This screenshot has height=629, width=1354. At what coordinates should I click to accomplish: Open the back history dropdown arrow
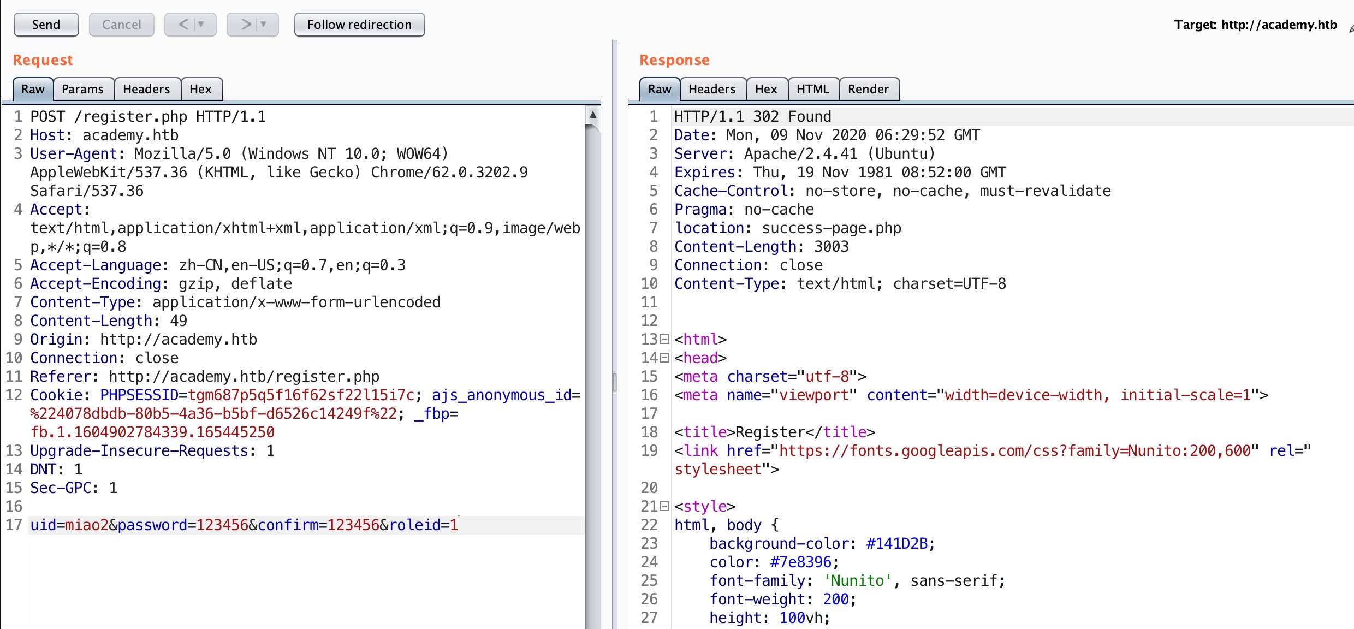201,25
